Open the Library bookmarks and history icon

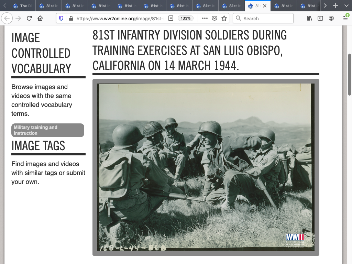point(310,18)
